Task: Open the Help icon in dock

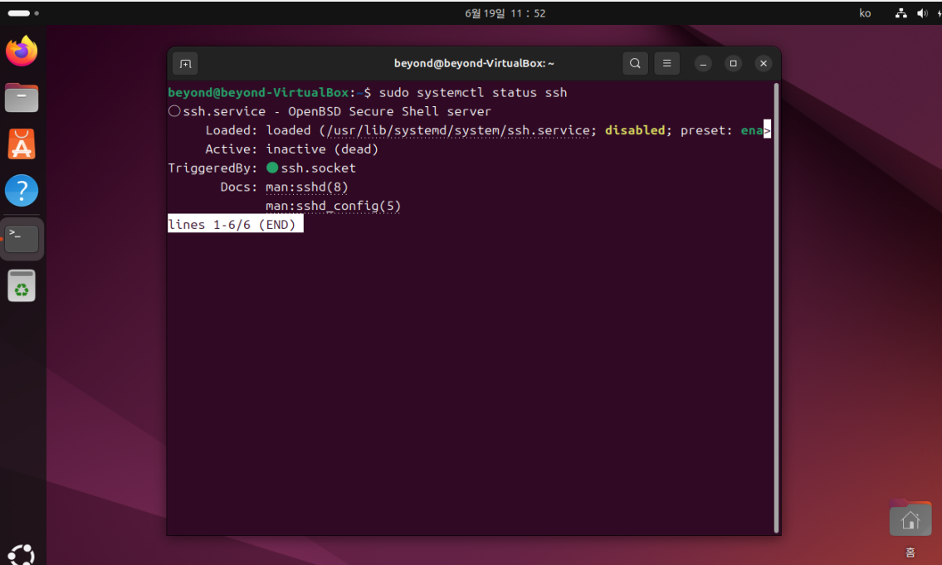Action: [x=22, y=191]
